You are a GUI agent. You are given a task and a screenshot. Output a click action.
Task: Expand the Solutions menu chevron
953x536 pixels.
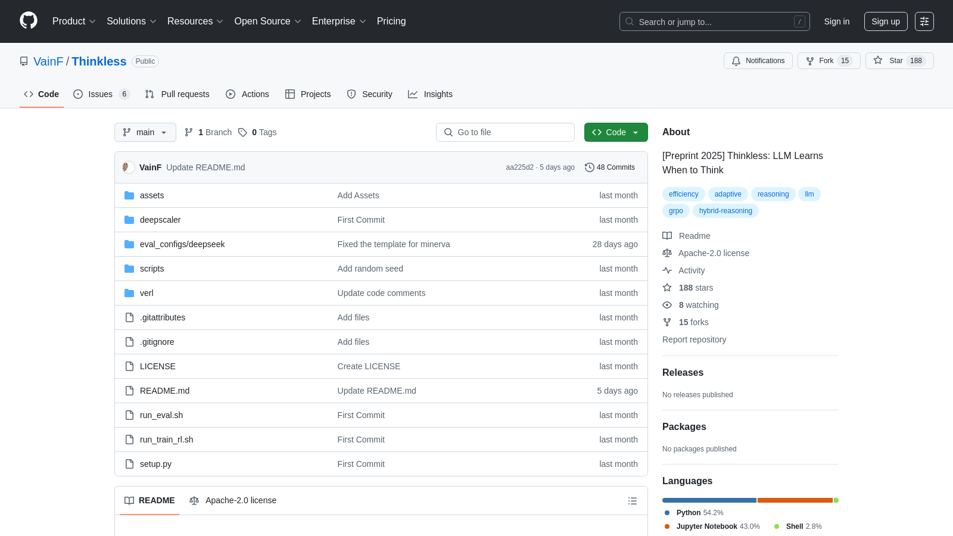154,21
